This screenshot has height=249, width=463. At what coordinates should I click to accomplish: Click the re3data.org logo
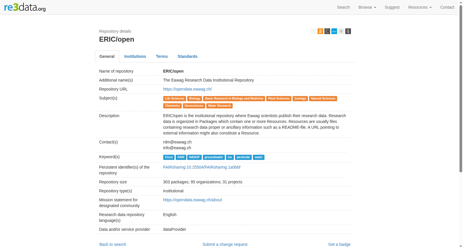(x=25, y=7)
